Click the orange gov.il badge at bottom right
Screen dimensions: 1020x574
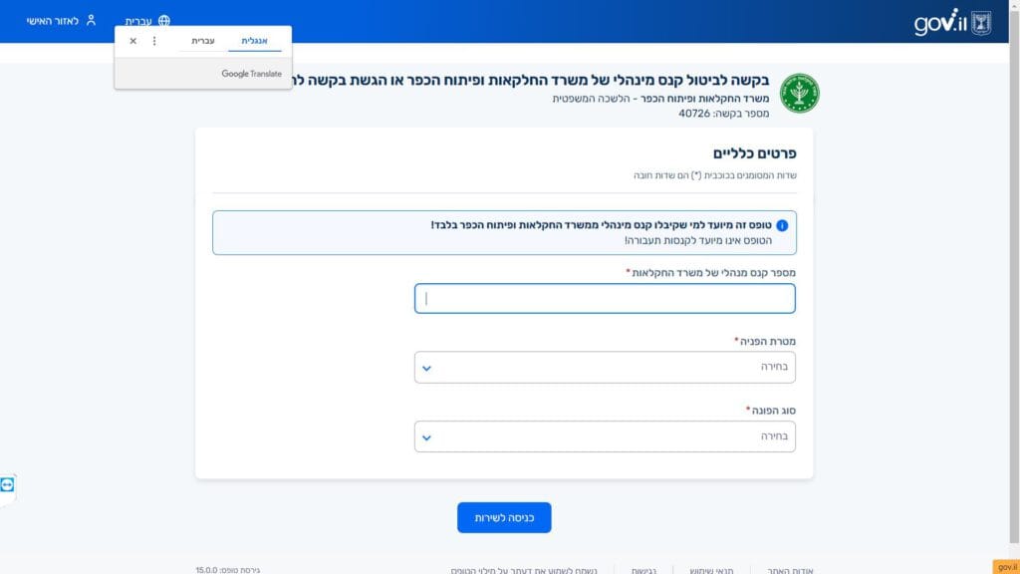[1006, 566]
